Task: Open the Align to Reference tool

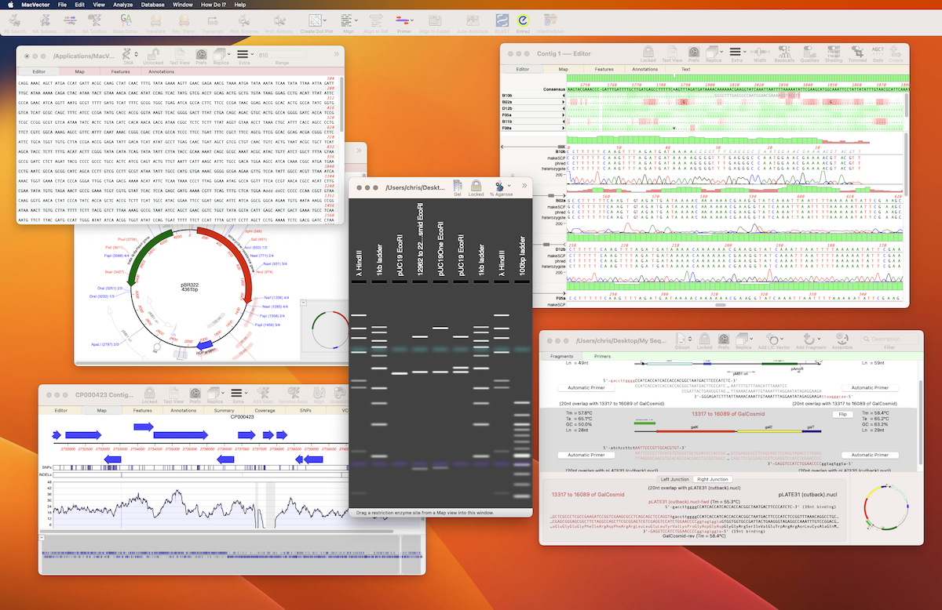Action: pyautogui.click(x=375, y=22)
